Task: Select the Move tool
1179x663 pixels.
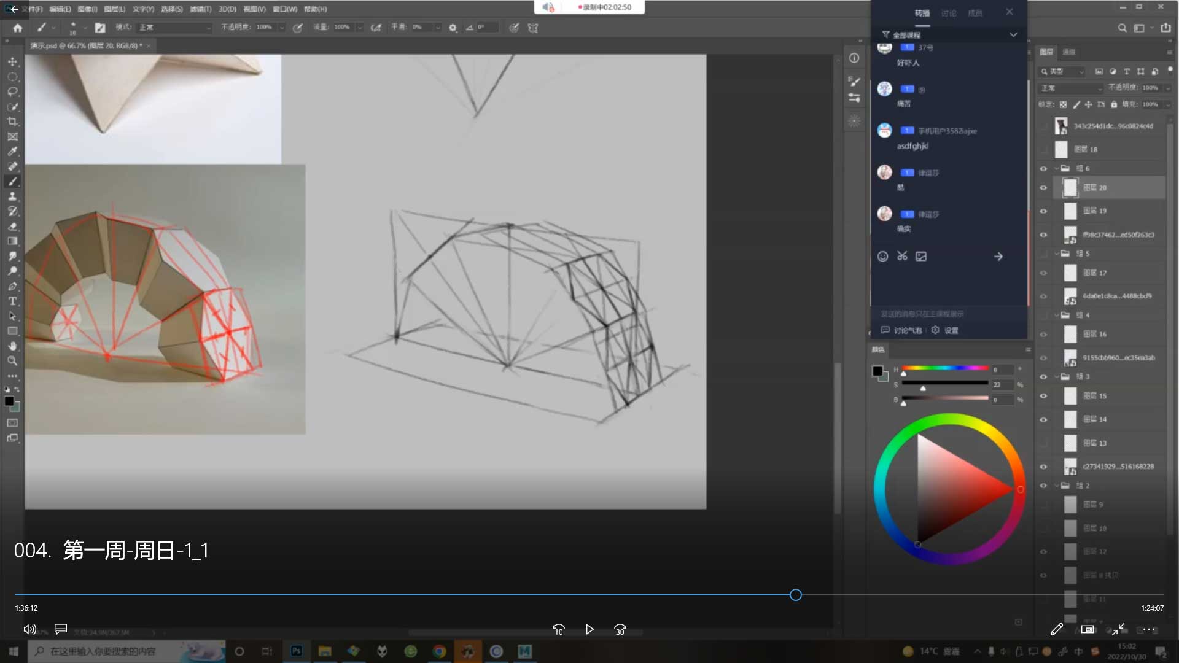Action: 12,62
